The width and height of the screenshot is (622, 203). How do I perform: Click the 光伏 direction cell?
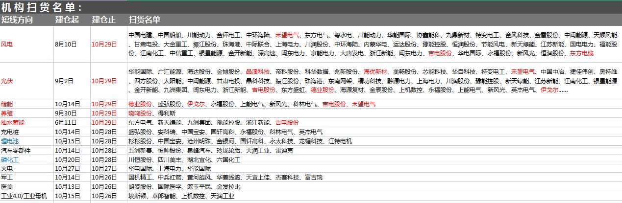coord(26,81)
